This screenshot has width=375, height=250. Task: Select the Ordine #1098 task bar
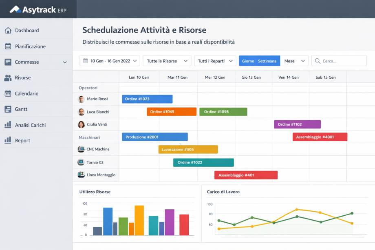coord(223,112)
